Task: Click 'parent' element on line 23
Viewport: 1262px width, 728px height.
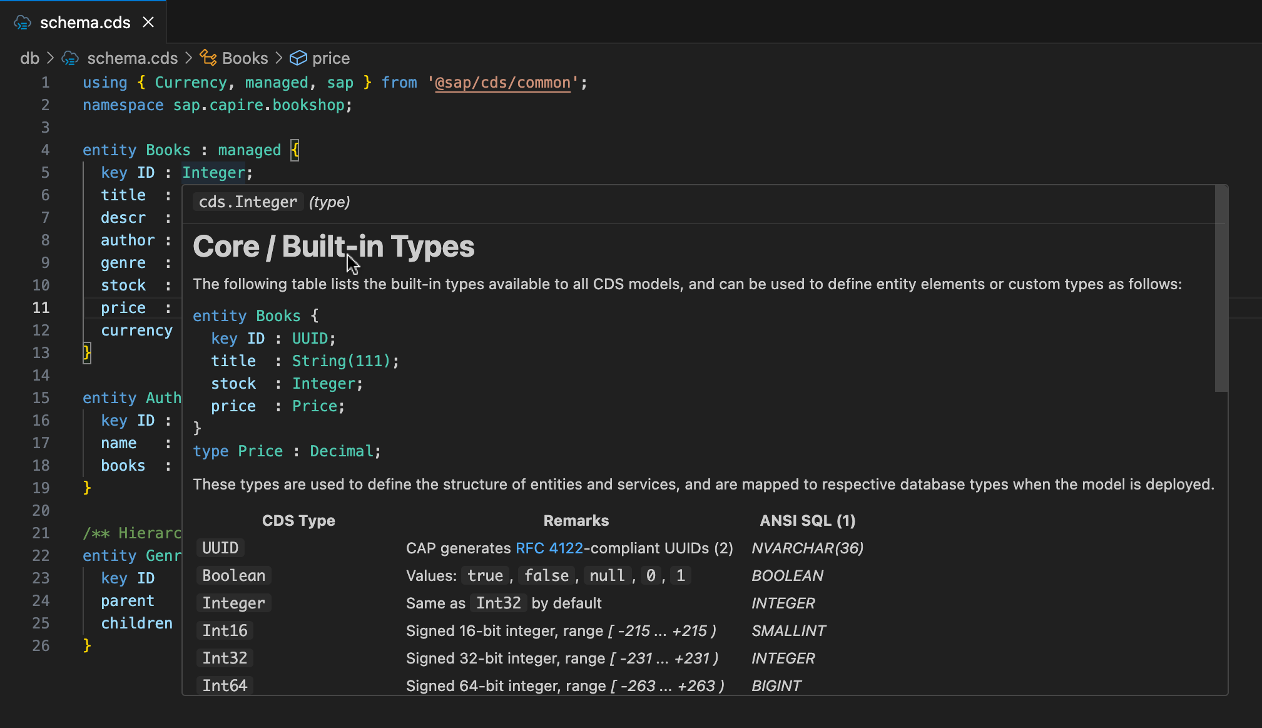Action: click(x=128, y=601)
